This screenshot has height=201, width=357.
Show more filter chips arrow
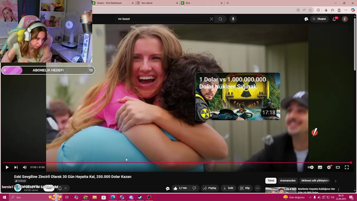point(336,181)
